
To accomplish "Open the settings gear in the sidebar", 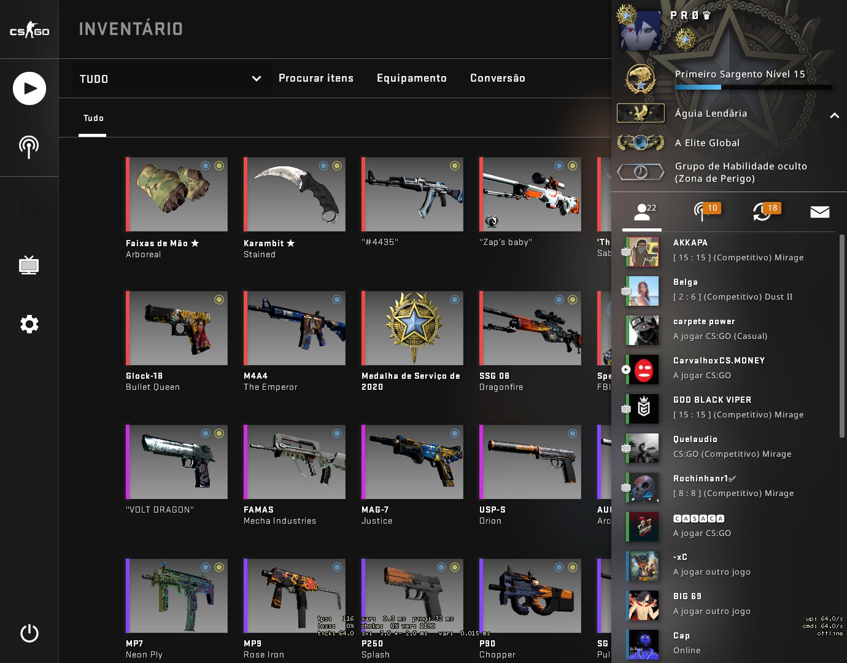I will point(29,324).
